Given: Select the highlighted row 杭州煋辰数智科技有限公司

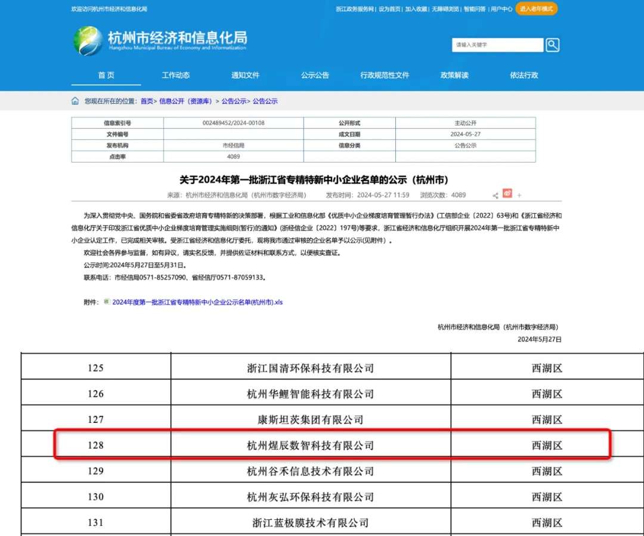Looking at the screenshot, I should [x=310, y=445].
